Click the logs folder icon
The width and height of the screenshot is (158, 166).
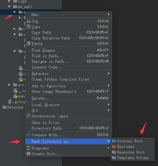pyautogui.click(x=15, y=1)
